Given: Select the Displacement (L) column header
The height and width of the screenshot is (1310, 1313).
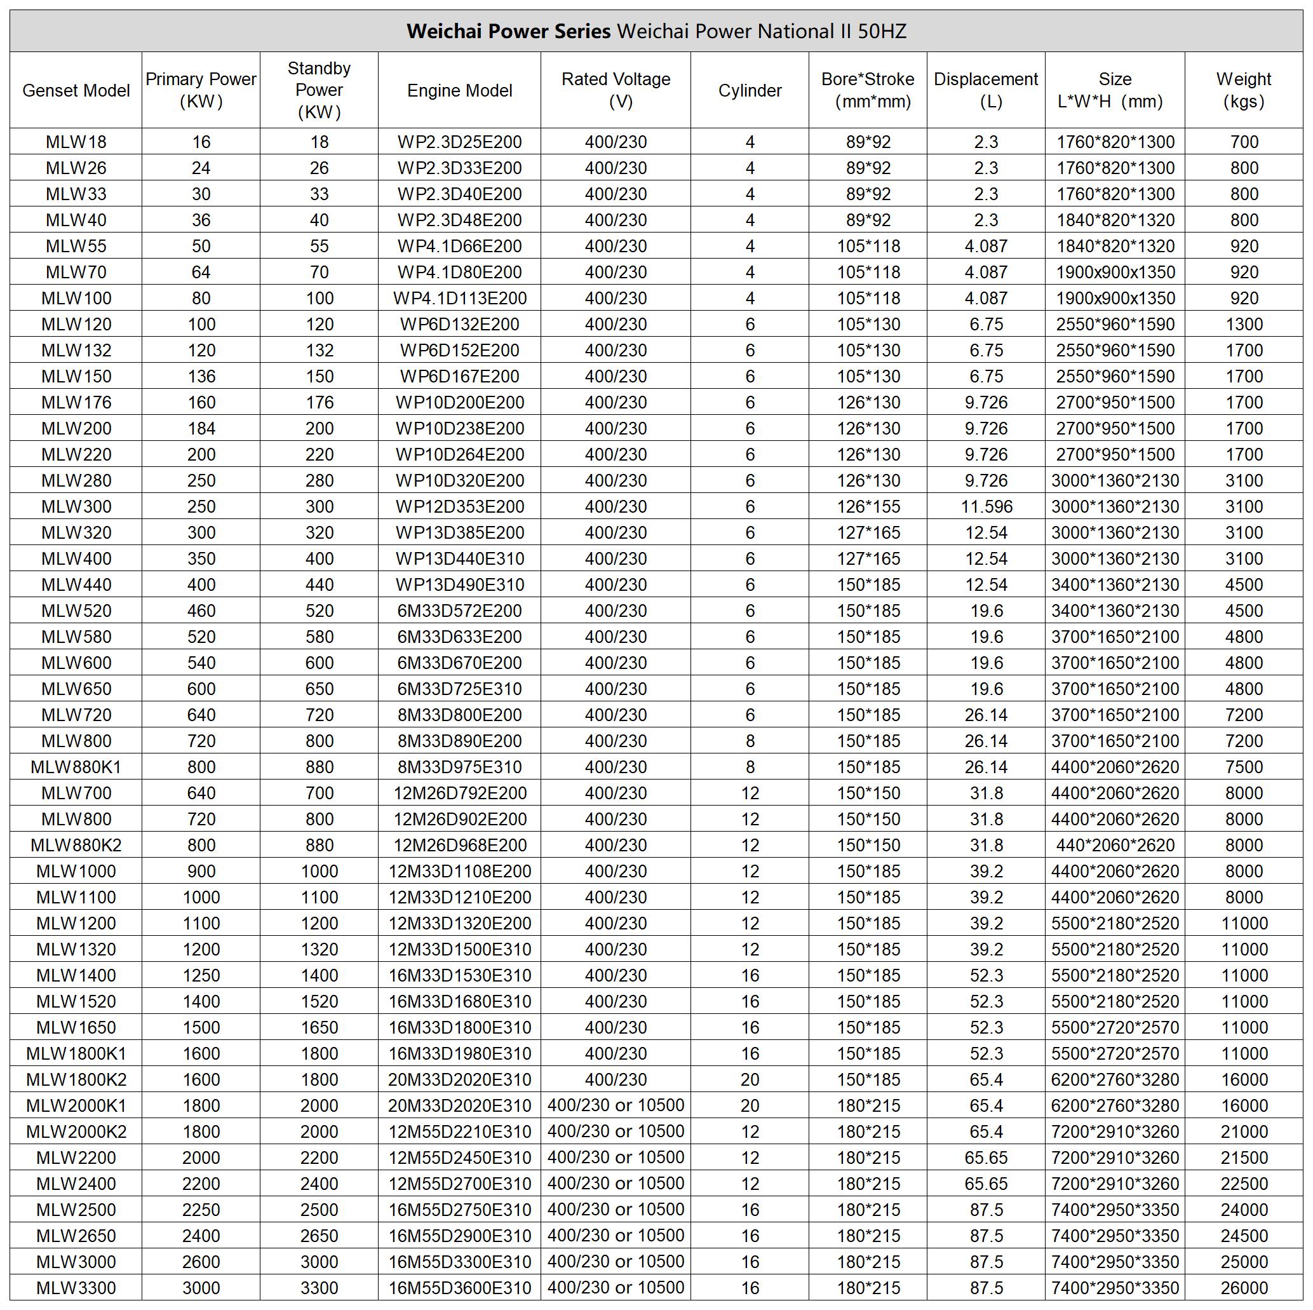Looking at the screenshot, I should [x=986, y=90].
